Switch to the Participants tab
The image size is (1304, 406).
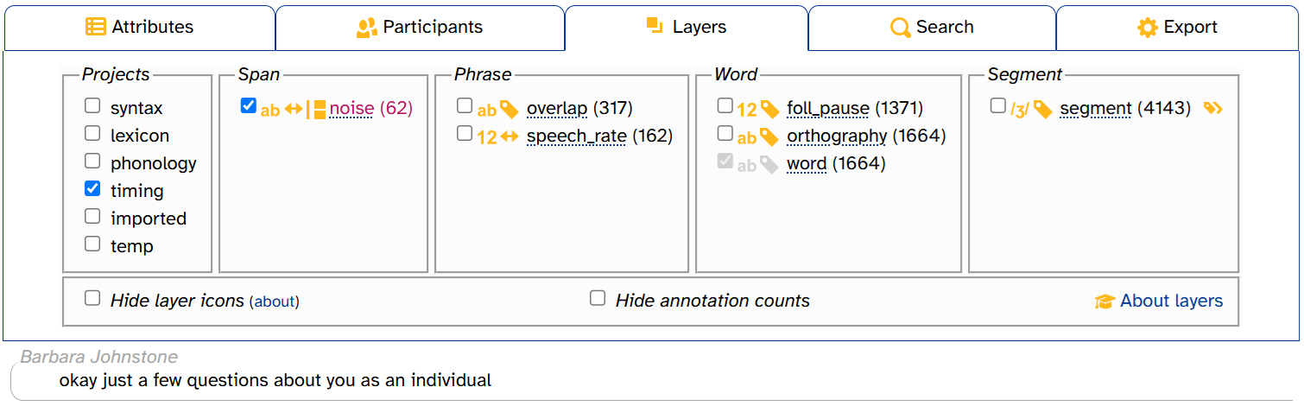(x=420, y=28)
